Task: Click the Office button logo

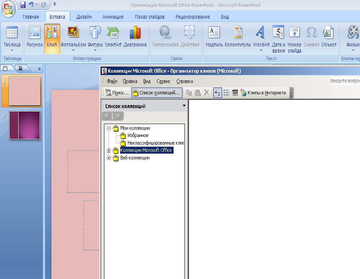Action: click(8, 9)
